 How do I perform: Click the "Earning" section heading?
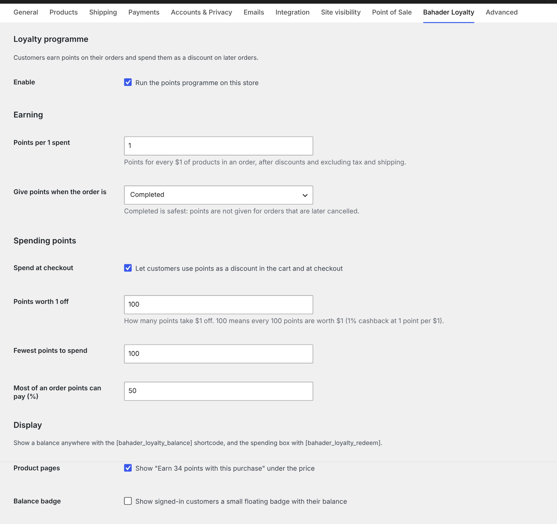point(28,115)
